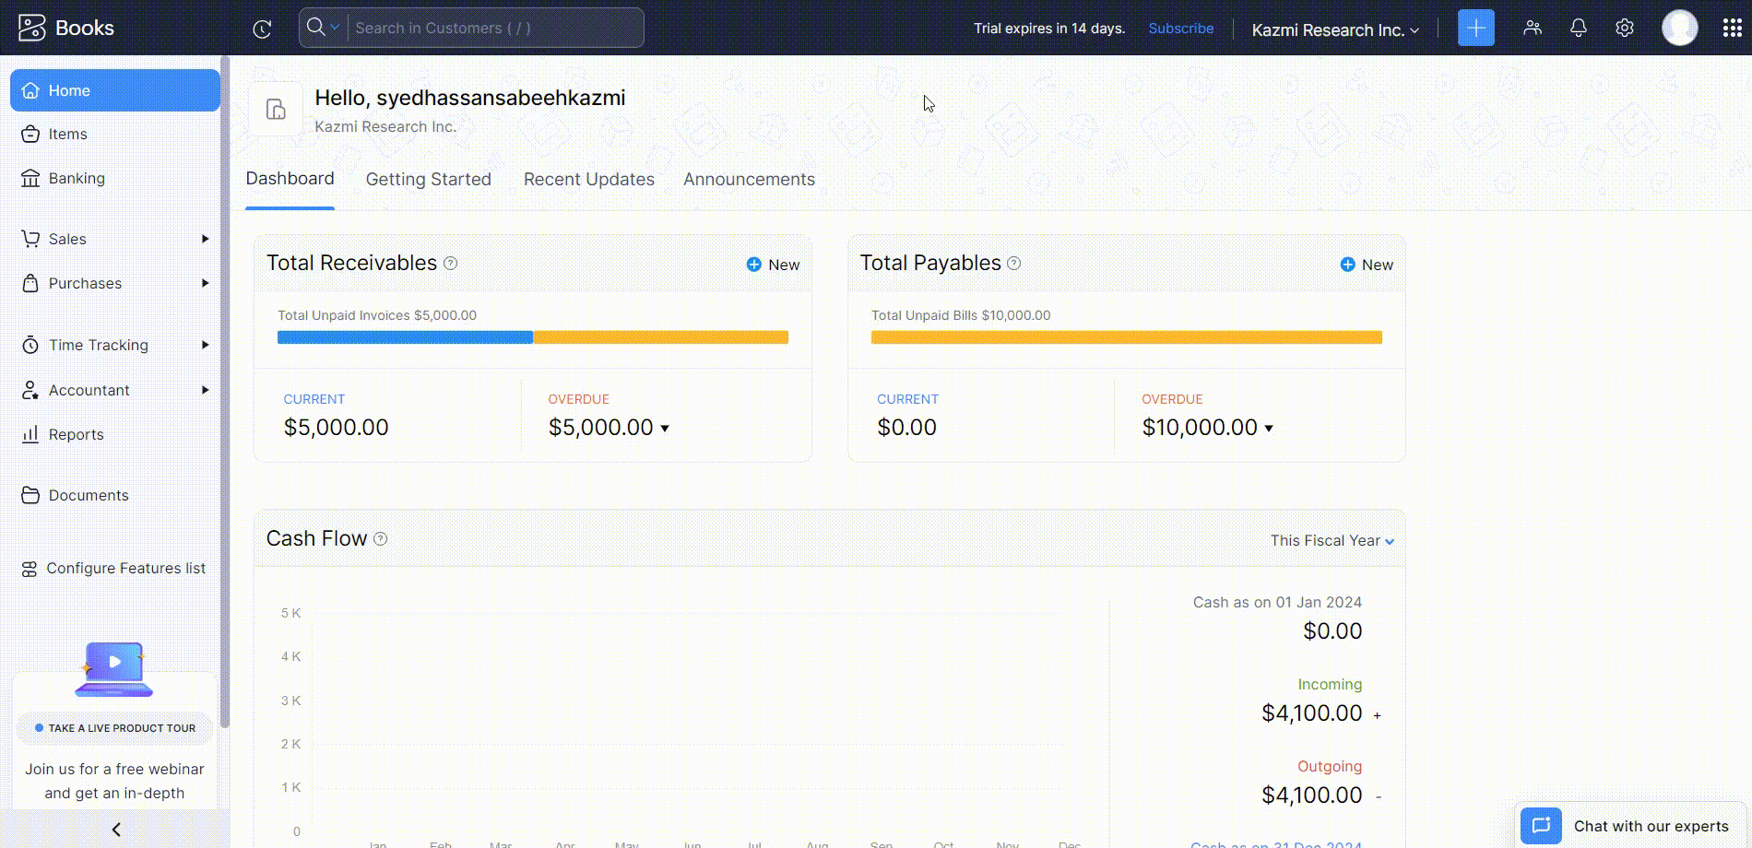Switch to Recent Updates tab
The height and width of the screenshot is (848, 1752).
(589, 180)
